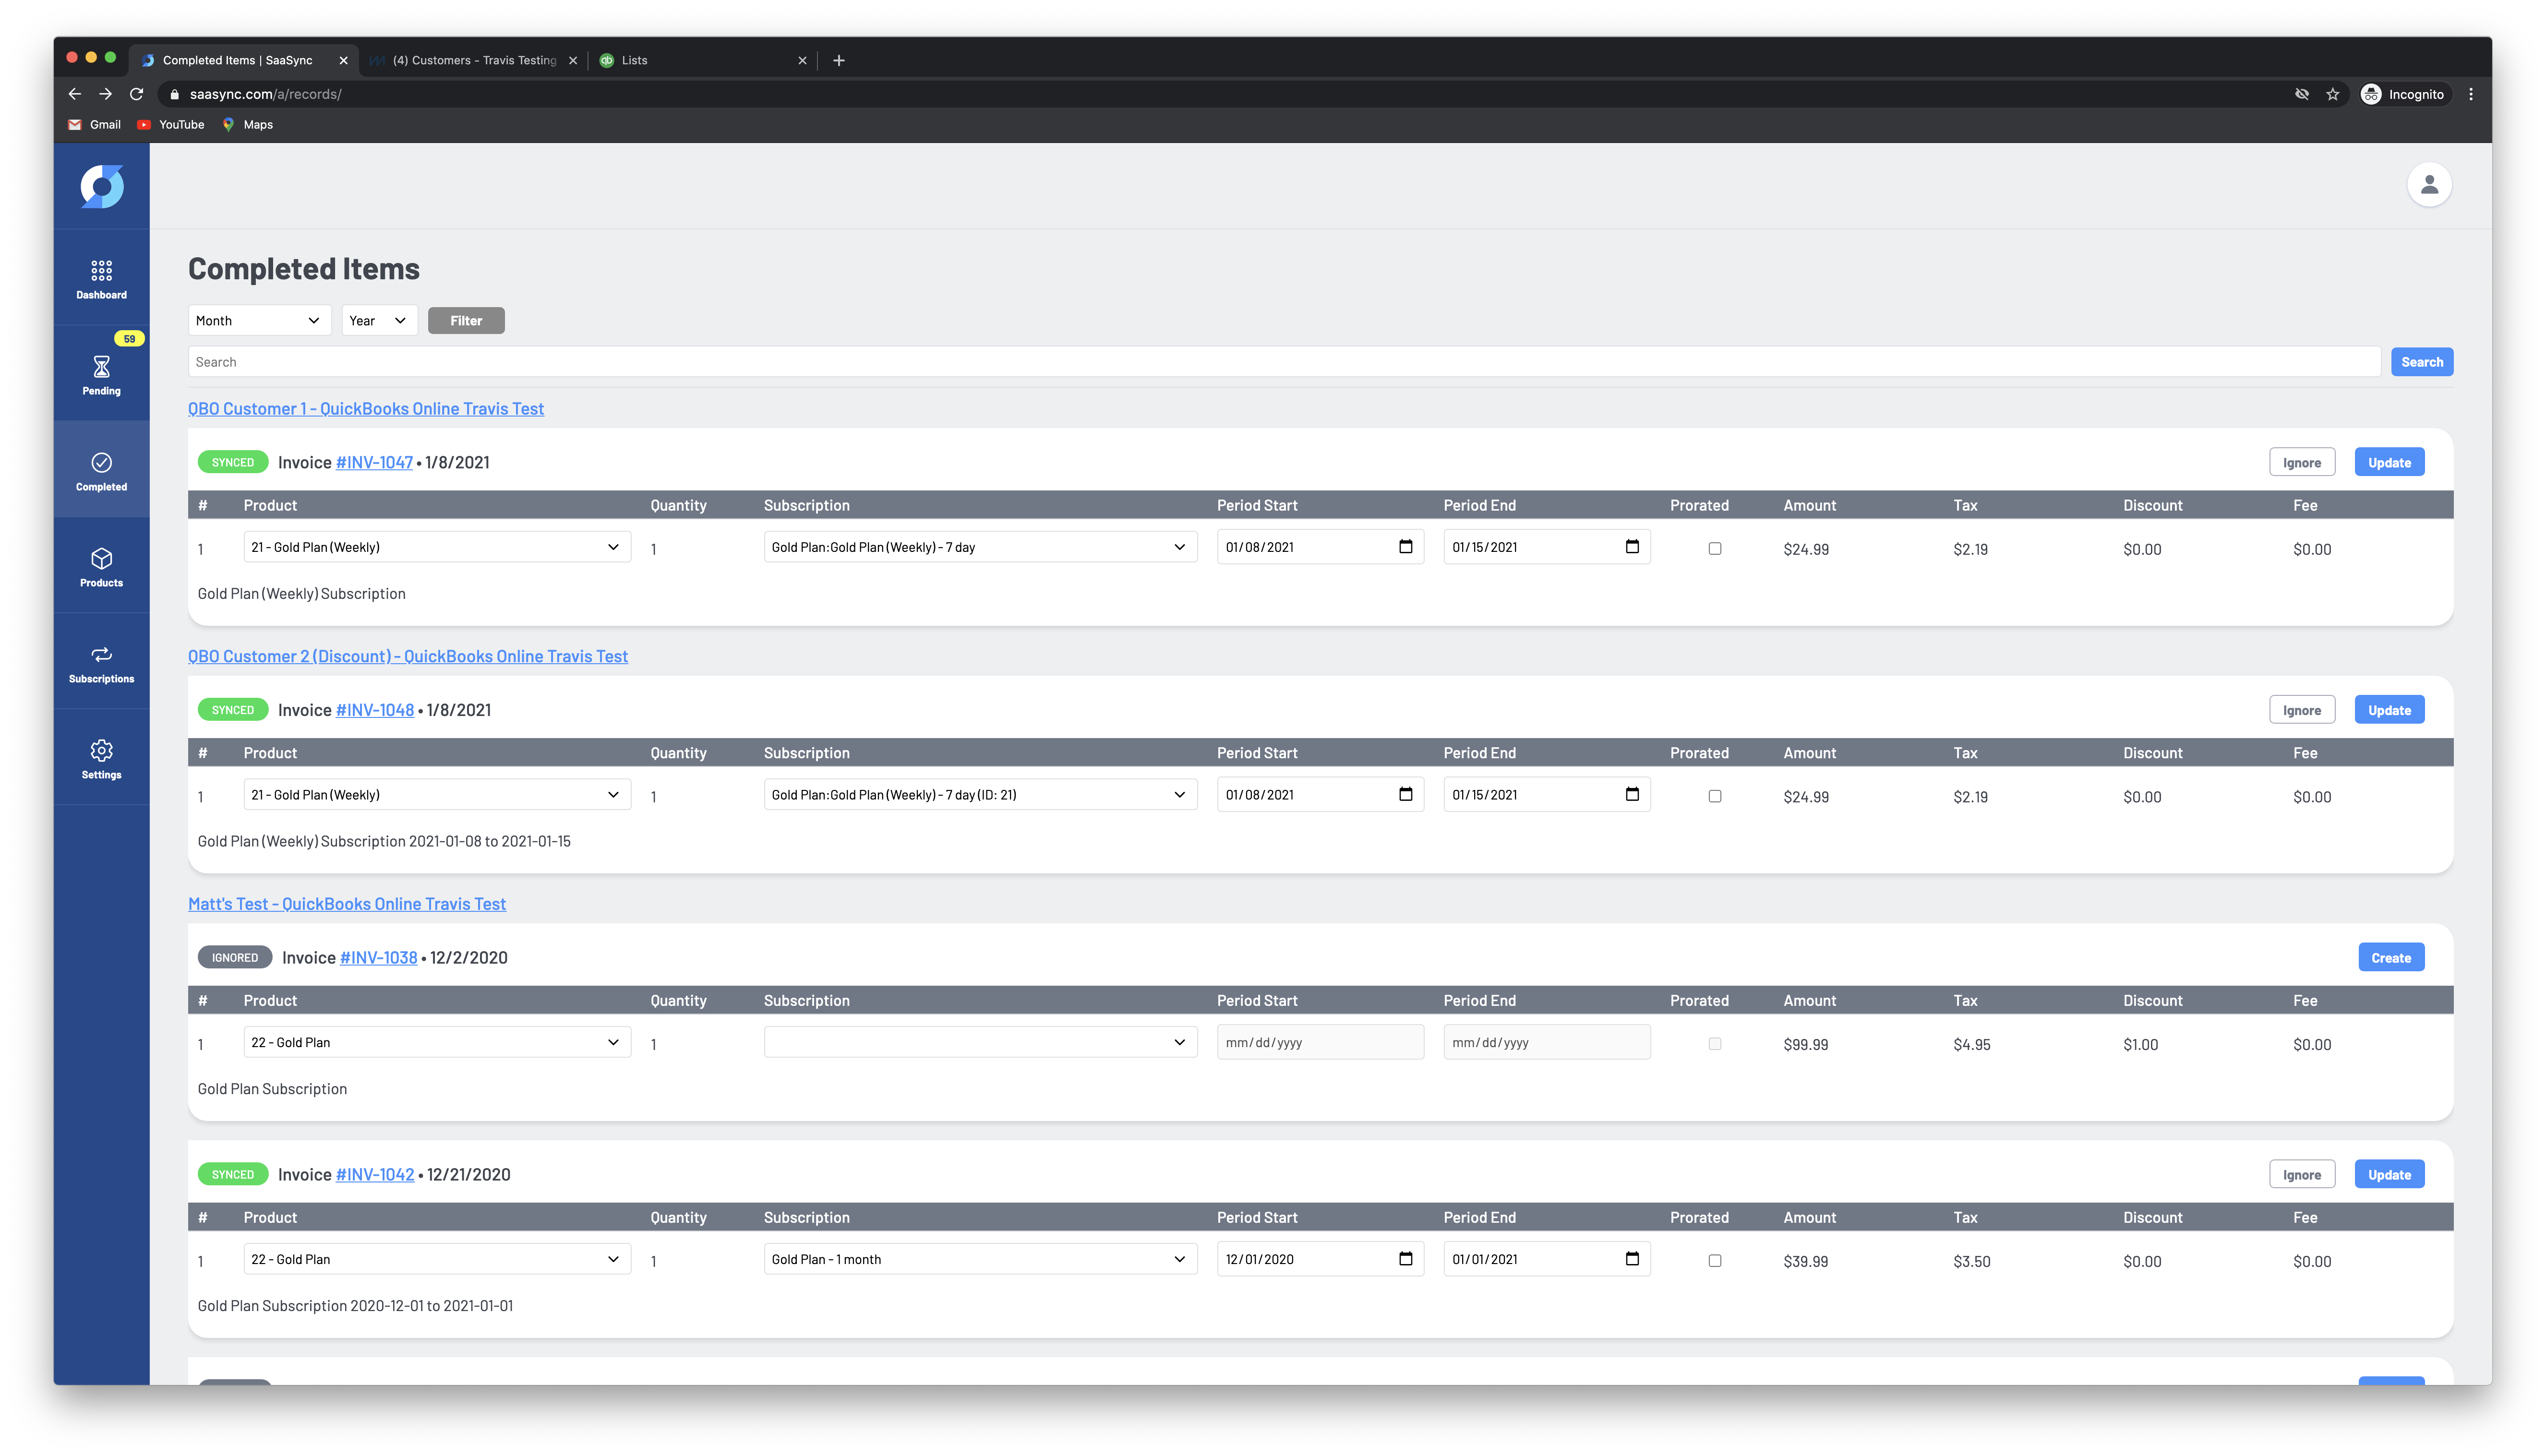
Task: Expand the Year dropdown
Action: click(378, 320)
